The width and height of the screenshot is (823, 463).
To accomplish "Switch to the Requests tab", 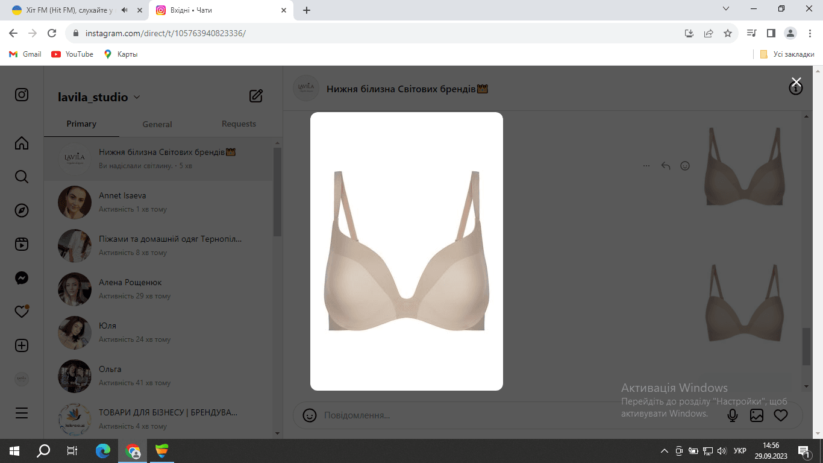I will [x=239, y=124].
